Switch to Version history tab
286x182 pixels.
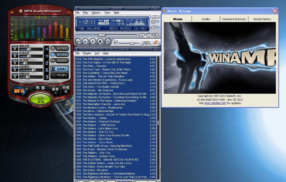point(262,19)
